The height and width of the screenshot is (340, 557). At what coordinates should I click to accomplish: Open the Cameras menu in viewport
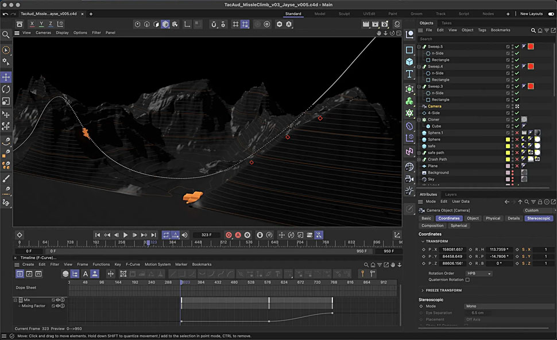(x=43, y=33)
